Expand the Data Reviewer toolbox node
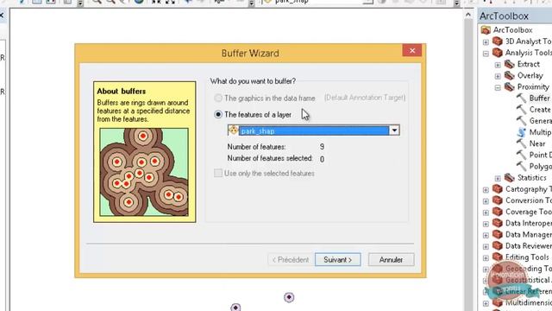This screenshot has width=552, height=311. point(486,246)
